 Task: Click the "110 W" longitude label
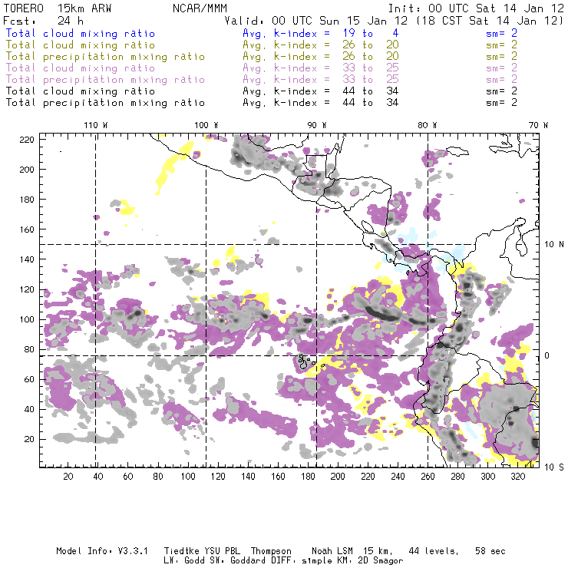(96, 125)
